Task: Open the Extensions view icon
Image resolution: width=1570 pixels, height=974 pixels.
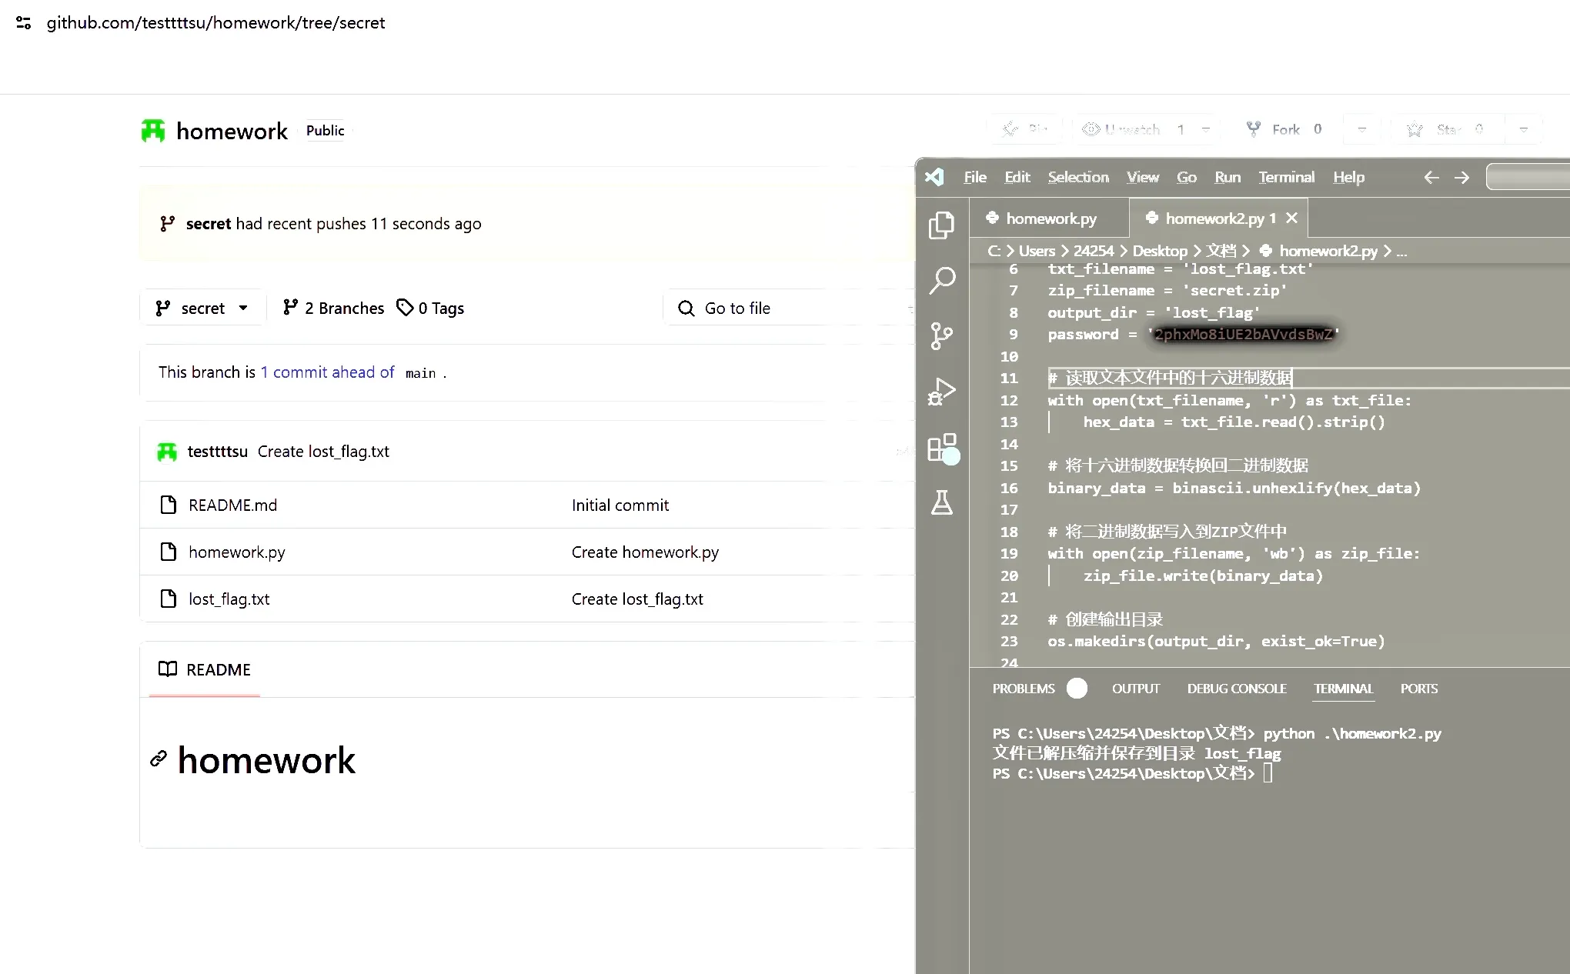Action: click(942, 448)
